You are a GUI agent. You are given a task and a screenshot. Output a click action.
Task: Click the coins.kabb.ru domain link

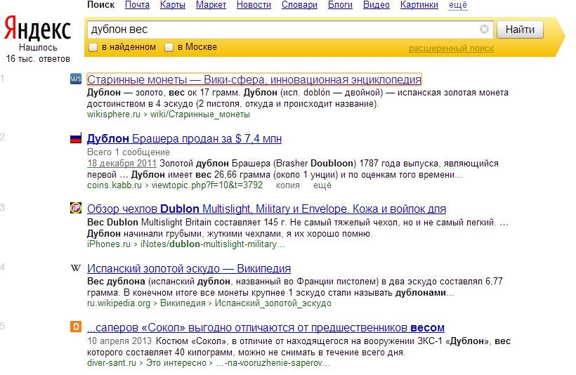click(114, 185)
